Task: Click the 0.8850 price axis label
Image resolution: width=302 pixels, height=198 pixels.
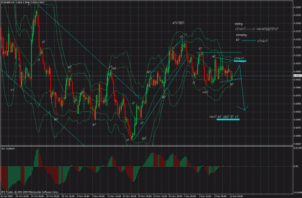Action: point(297,135)
